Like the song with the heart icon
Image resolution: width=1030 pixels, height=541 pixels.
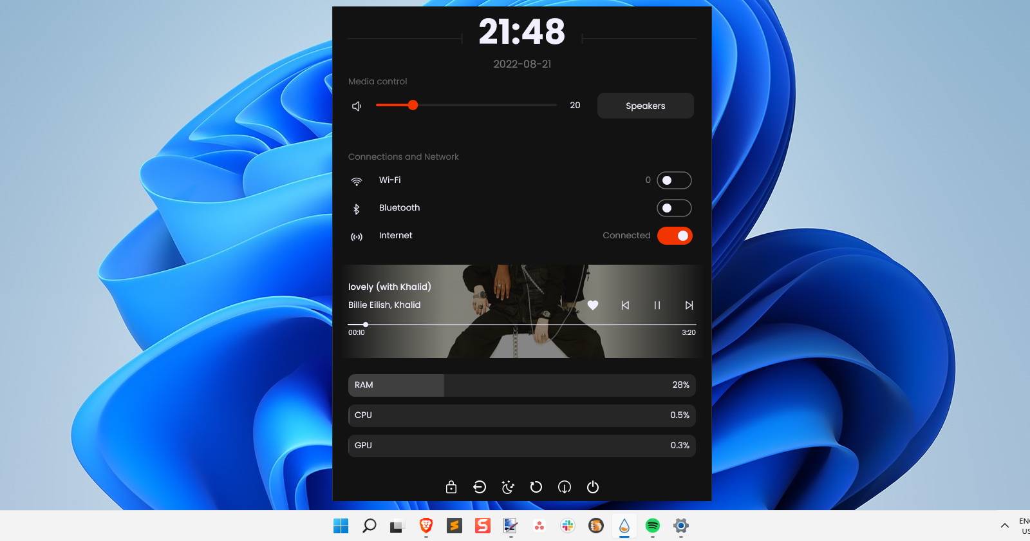[x=593, y=305]
